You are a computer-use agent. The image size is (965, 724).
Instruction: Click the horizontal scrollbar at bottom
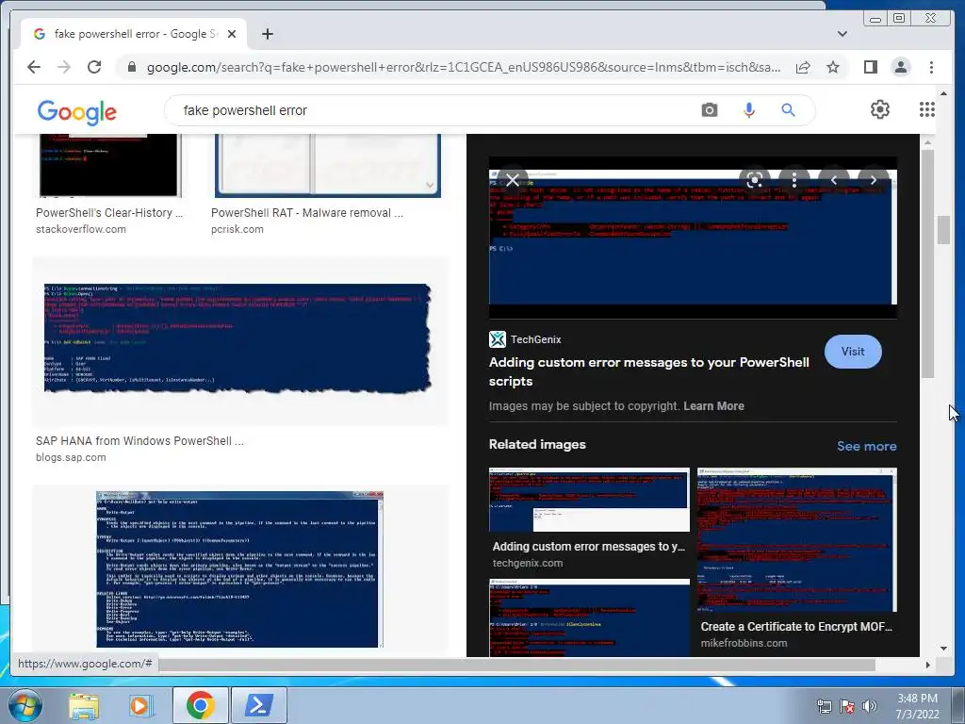(517, 665)
